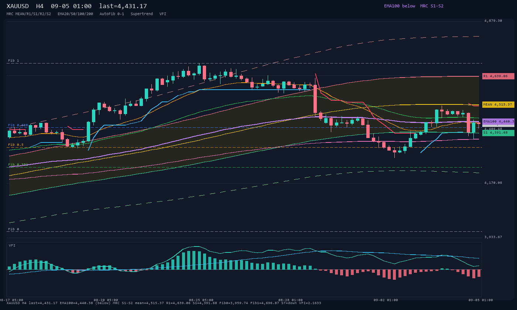Viewport: 517px width, 310px height.
Task: Click the bottom status line summary text
Action: click(x=164, y=303)
